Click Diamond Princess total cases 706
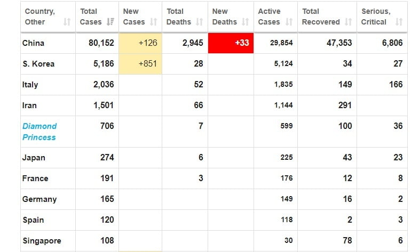 point(107,126)
